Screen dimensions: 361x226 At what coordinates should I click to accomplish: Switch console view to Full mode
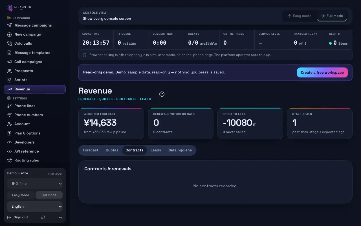point(332,16)
